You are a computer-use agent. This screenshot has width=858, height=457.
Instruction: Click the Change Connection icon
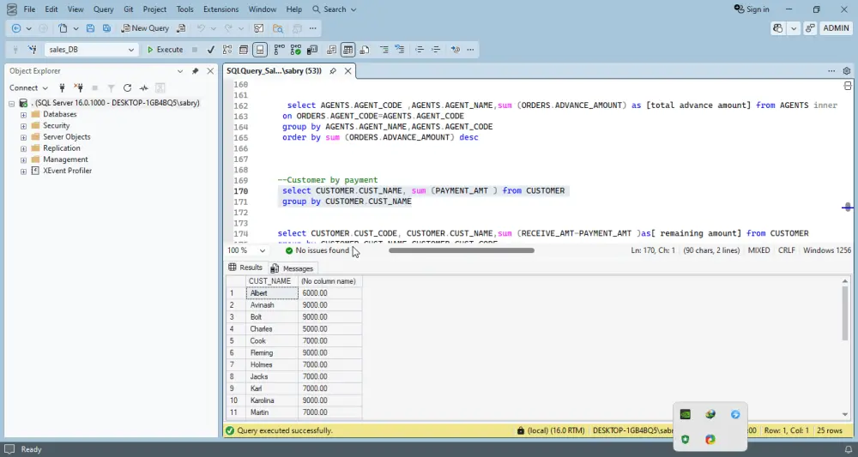coord(33,50)
